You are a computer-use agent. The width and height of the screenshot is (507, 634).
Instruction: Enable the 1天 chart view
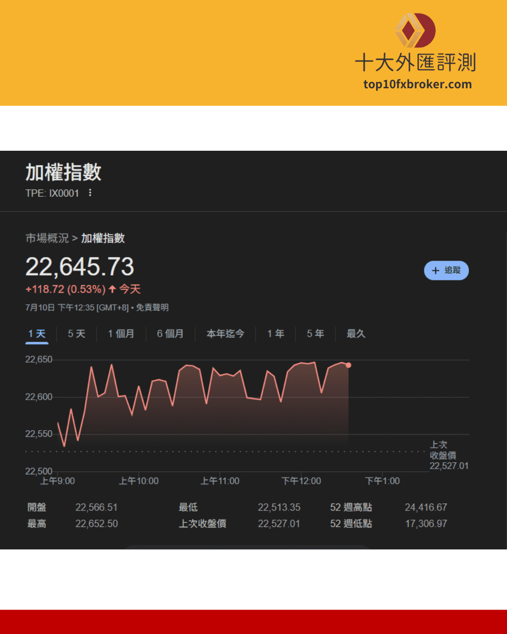[36, 334]
